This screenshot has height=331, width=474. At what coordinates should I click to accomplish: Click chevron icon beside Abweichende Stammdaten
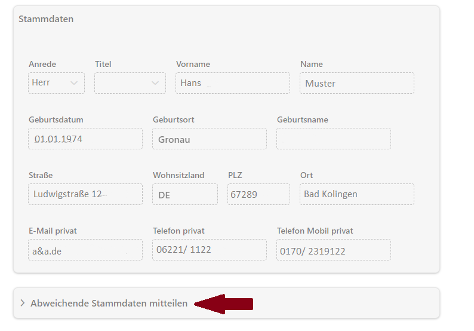point(23,303)
